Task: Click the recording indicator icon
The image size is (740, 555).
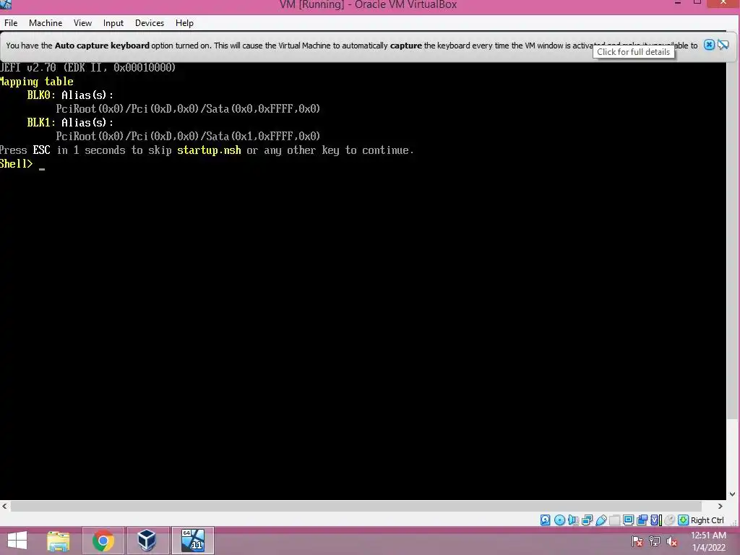Action: coord(642,520)
